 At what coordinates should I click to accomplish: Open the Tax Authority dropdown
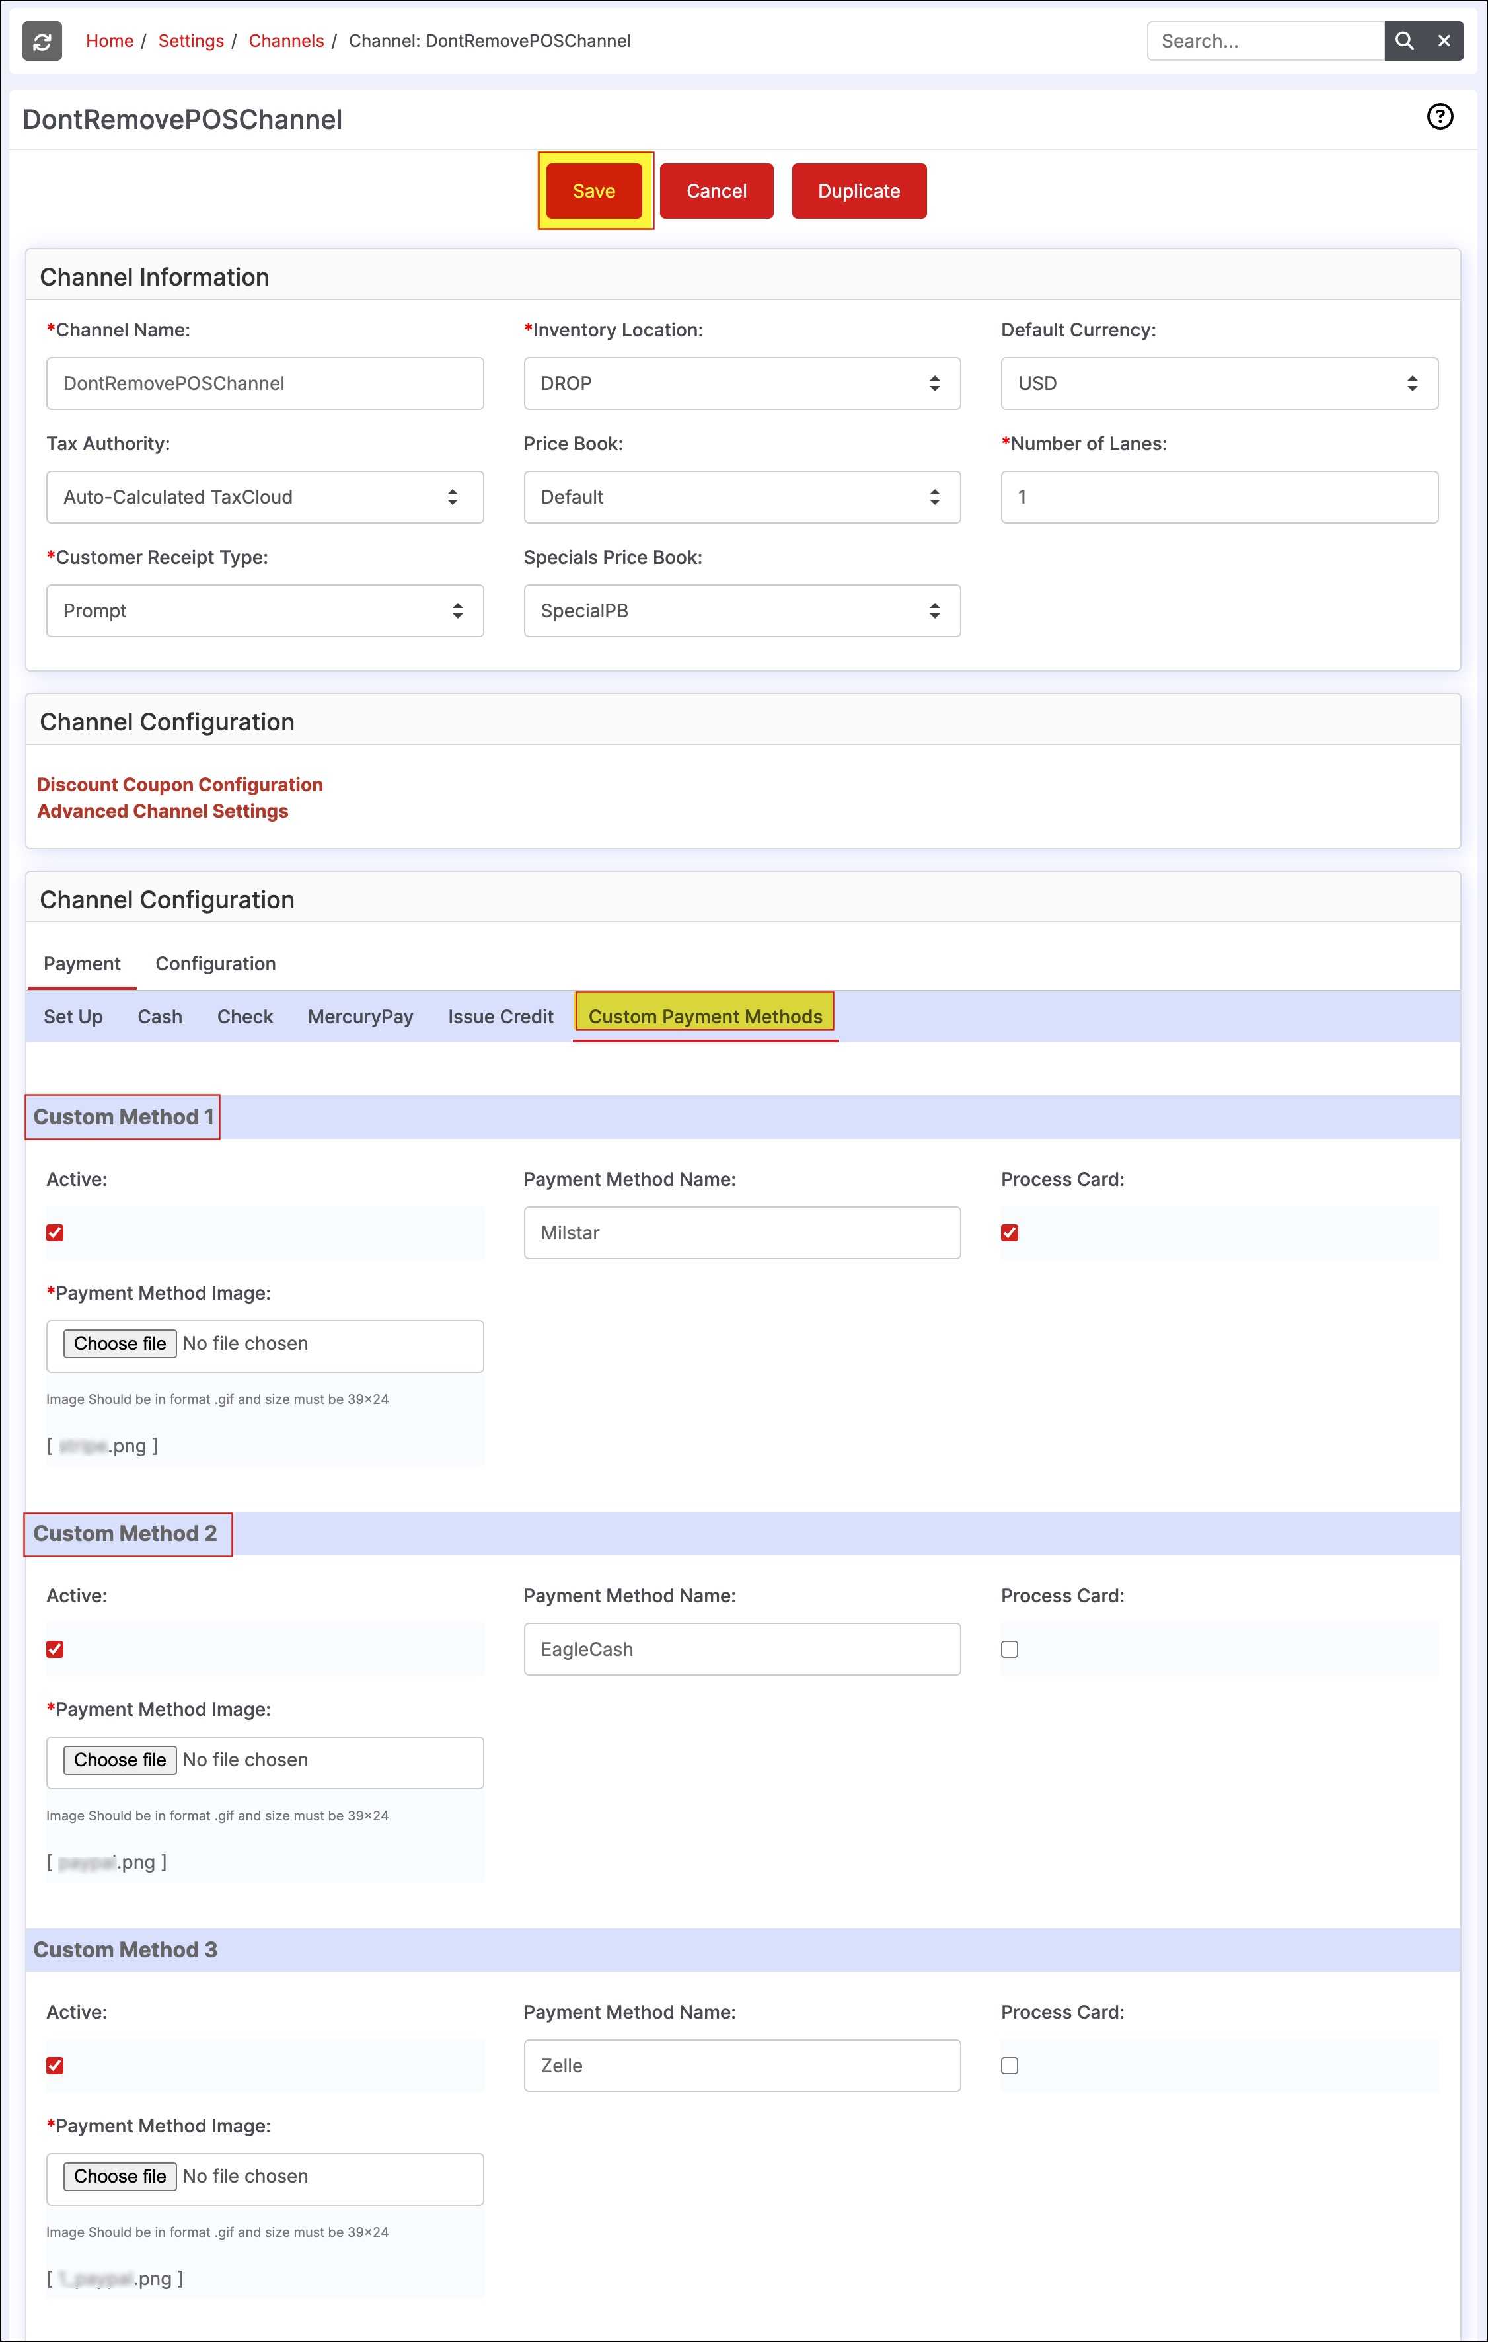pos(264,497)
